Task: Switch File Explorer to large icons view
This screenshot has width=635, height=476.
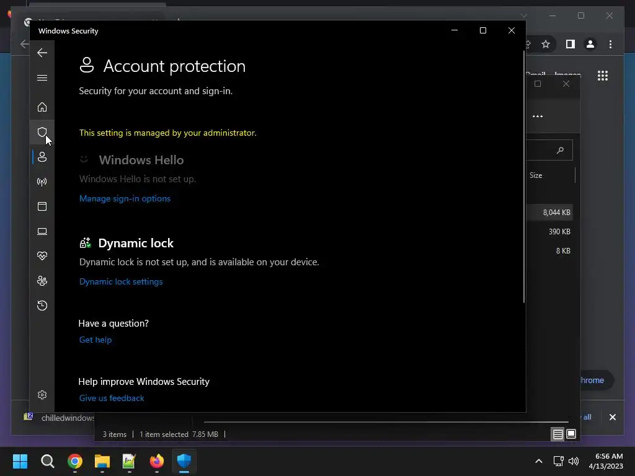Action: tap(571, 434)
